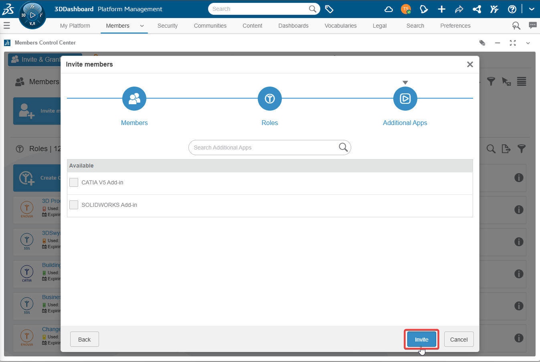Screen dimensions: 540x362
Task: Maximize the Members Control Center widget
Action: pyautogui.click(x=513, y=43)
